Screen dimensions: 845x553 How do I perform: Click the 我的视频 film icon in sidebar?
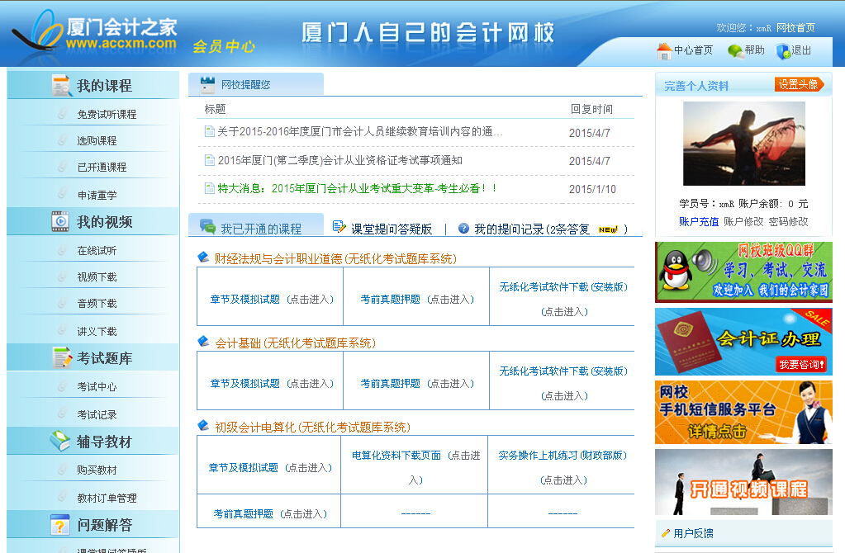click(60, 221)
